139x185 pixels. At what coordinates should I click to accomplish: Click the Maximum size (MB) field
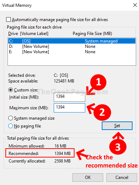(x=69, y=108)
